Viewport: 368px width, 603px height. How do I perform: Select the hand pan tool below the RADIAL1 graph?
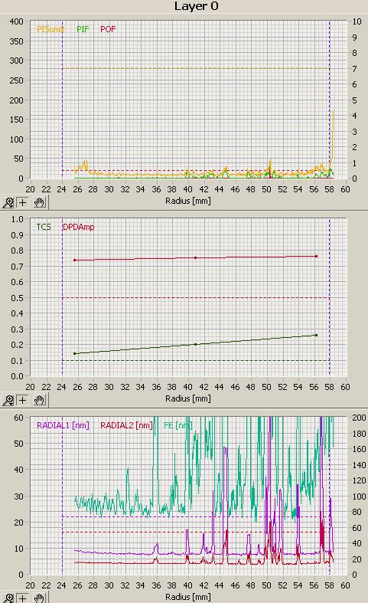tap(39, 598)
